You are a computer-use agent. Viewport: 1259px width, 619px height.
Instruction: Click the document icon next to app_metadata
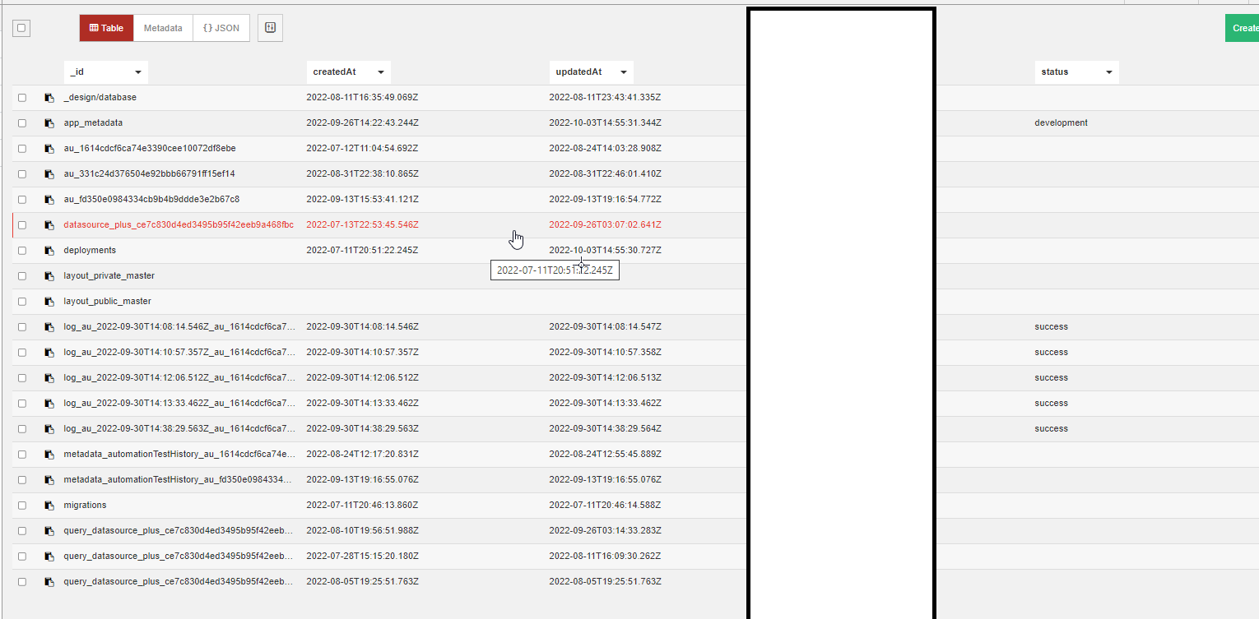tap(49, 122)
